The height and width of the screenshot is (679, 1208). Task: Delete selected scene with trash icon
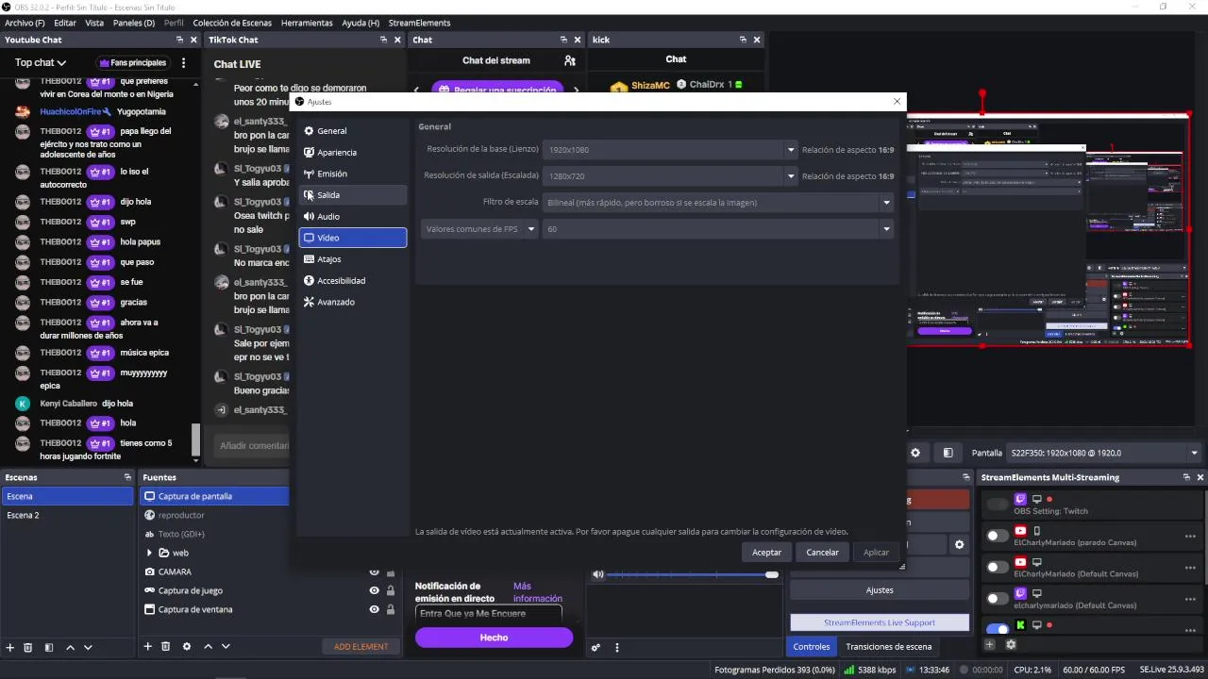point(28,647)
